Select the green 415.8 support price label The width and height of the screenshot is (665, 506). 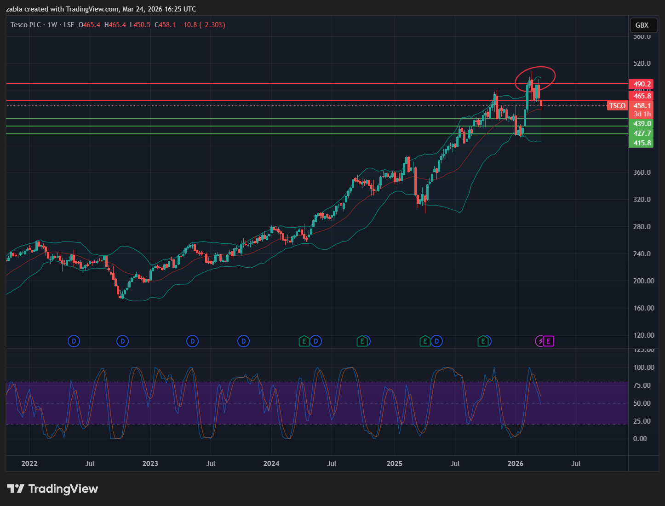(642, 143)
